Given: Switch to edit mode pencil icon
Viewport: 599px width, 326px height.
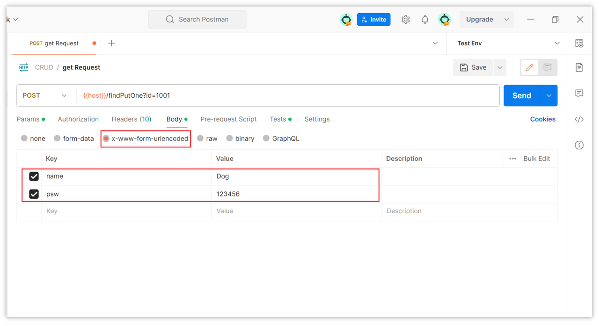Looking at the screenshot, I should [x=530, y=67].
